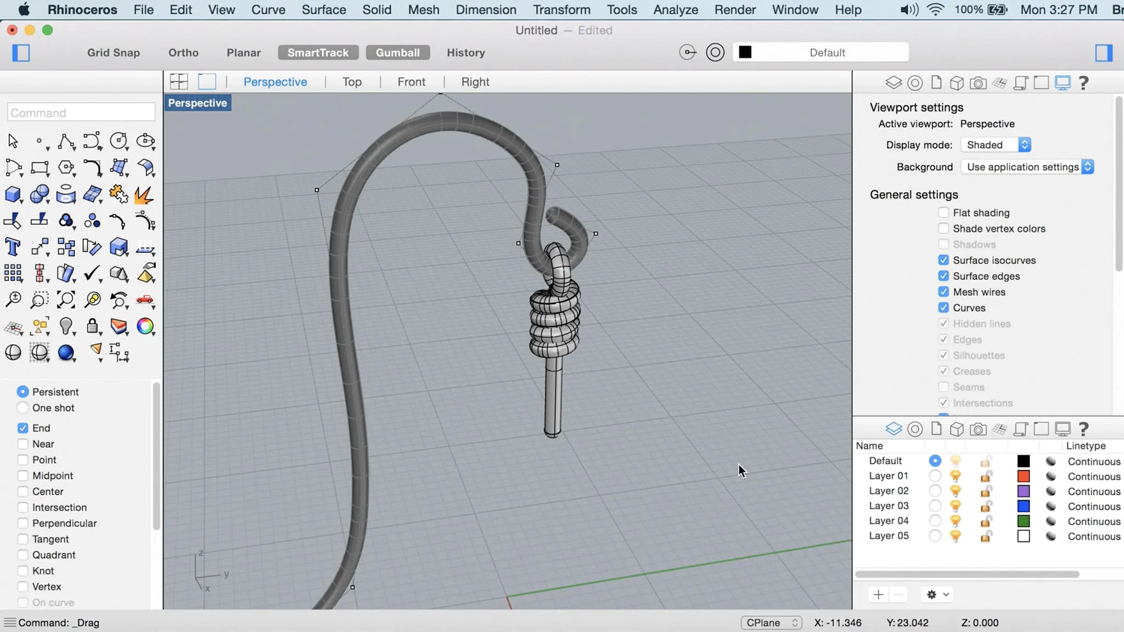Select the Rectangle tool

[x=40, y=168]
